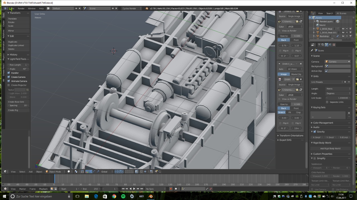Image resolution: width=357 pixels, height=200 pixels.
Task: Hide the Backdrop object via eye icon
Action: pos(343,36)
